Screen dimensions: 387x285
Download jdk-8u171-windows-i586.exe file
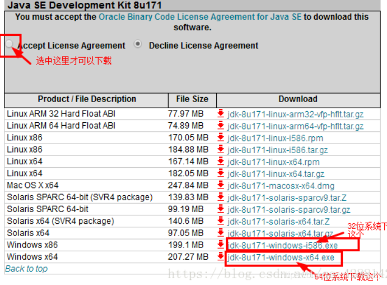pos(282,245)
